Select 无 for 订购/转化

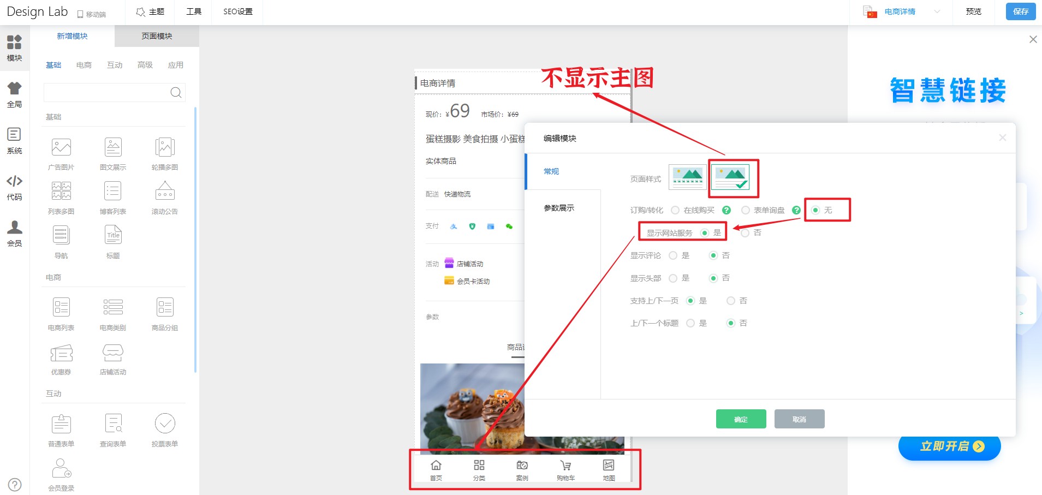(x=815, y=210)
